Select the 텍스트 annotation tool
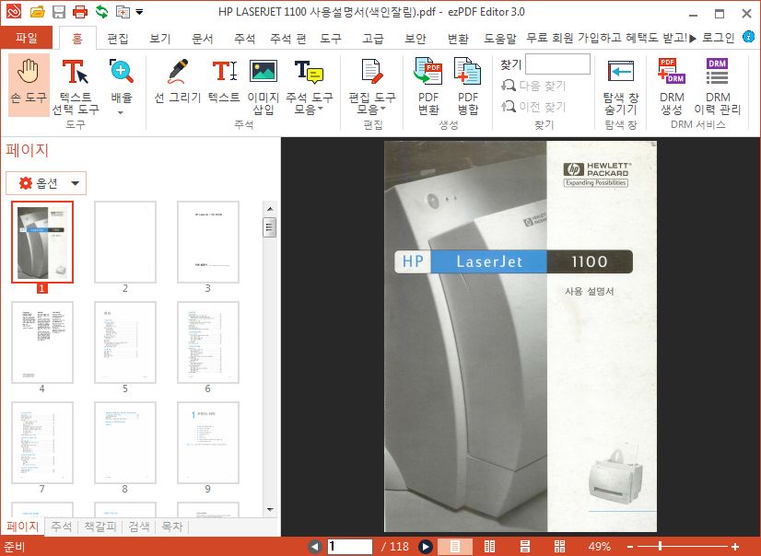This screenshot has width=761, height=556. [x=224, y=80]
